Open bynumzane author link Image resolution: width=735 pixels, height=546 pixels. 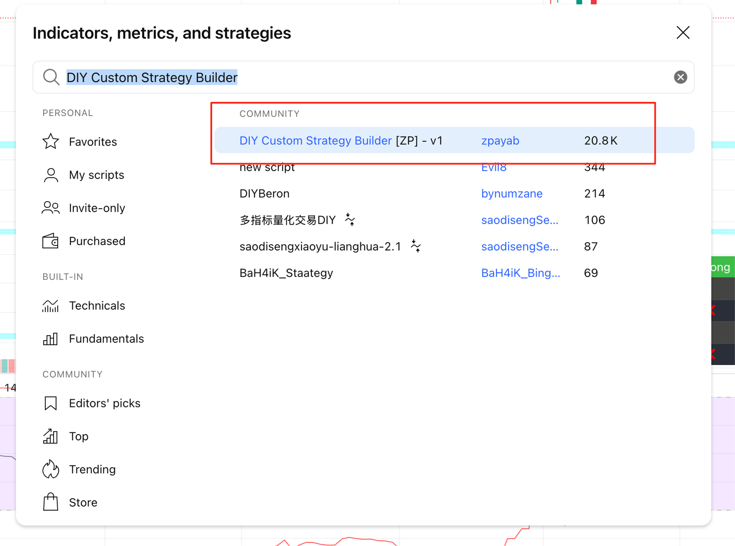click(x=511, y=194)
